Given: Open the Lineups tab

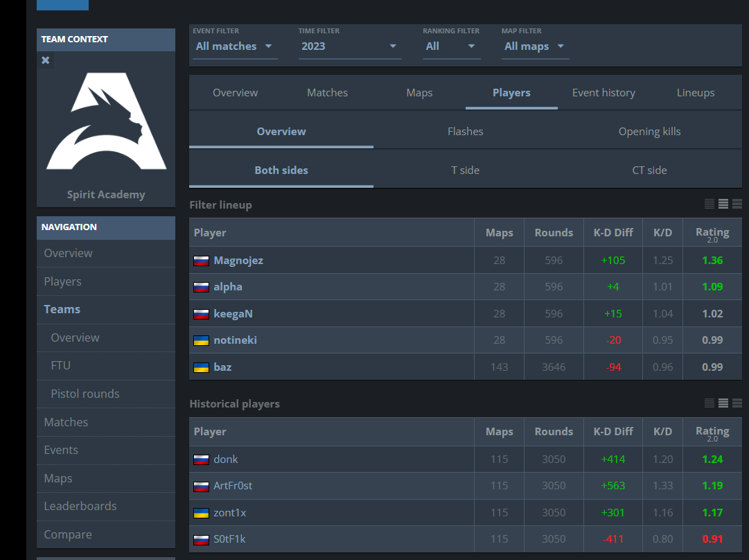Looking at the screenshot, I should (x=696, y=93).
